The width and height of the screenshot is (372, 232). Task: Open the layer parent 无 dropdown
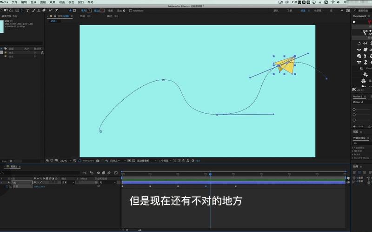pyautogui.click(x=107, y=182)
